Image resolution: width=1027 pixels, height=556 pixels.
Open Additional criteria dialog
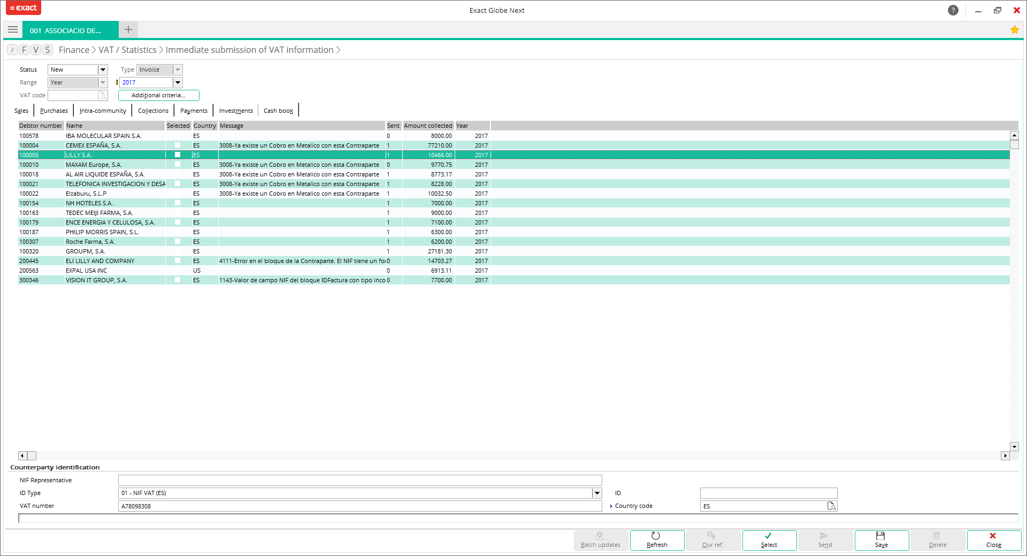click(159, 95)
